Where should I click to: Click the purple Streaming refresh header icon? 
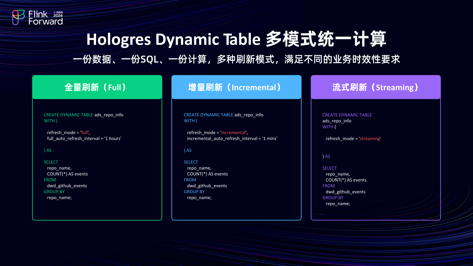[x=376, y=87]
